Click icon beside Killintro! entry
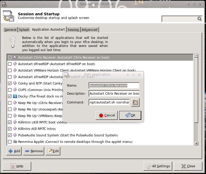The width and height of the screenshot is (206, 174). 15,122
